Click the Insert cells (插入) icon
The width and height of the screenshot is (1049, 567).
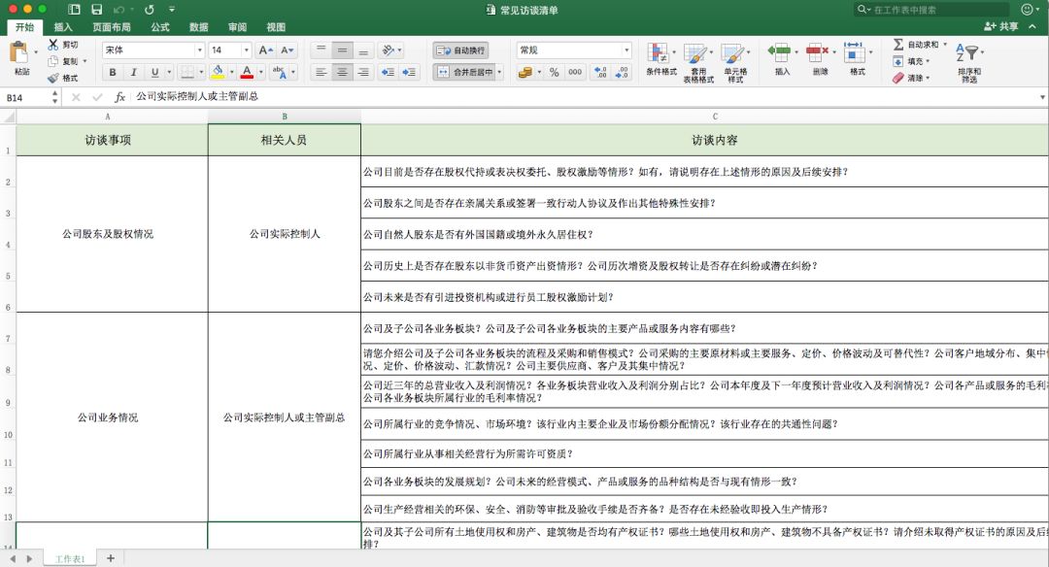tap(779, 52)
